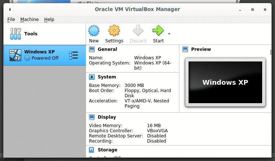The width and height of the screenshot is (275, 161).
Task: Open the Machine menu
Action: (x=29, y=19)
